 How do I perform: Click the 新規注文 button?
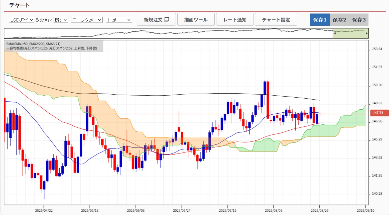[156, 20]
